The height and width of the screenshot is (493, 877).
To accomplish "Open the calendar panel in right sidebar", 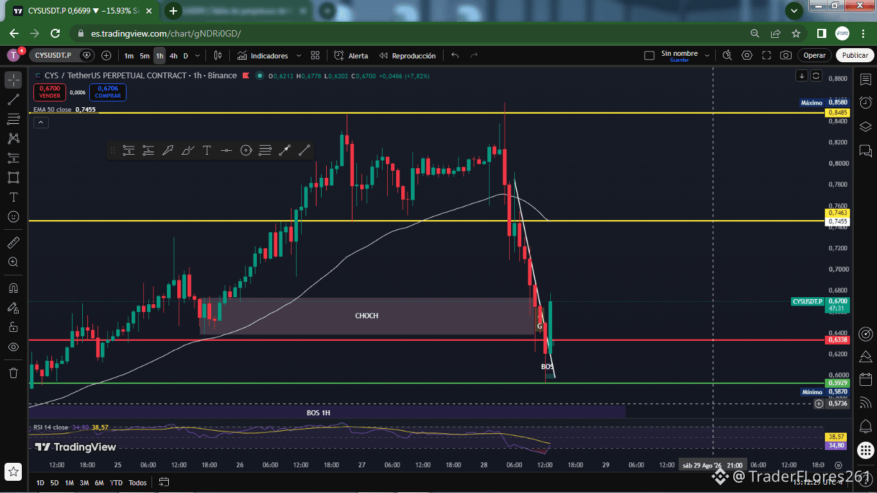I will click(x=865, y=379).
